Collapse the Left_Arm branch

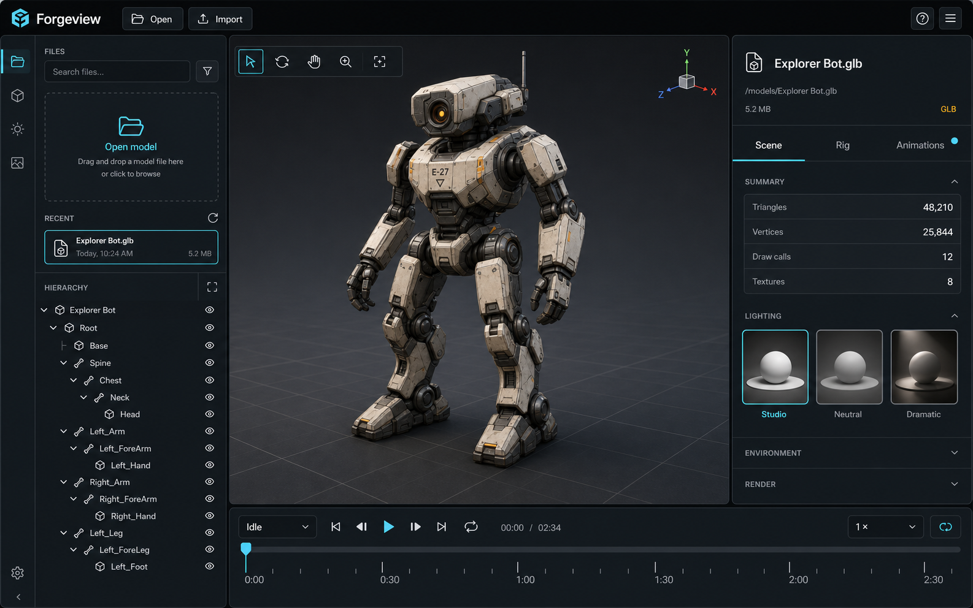(x=64, y=431)
